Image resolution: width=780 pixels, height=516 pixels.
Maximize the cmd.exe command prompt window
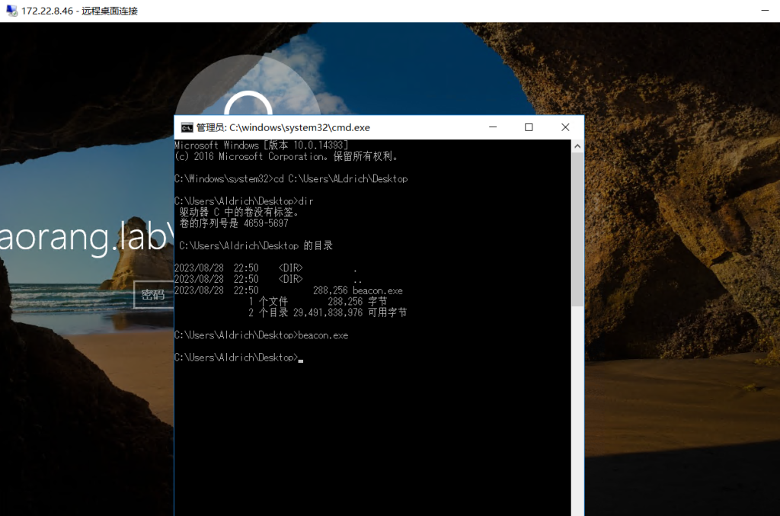point(529,127)
